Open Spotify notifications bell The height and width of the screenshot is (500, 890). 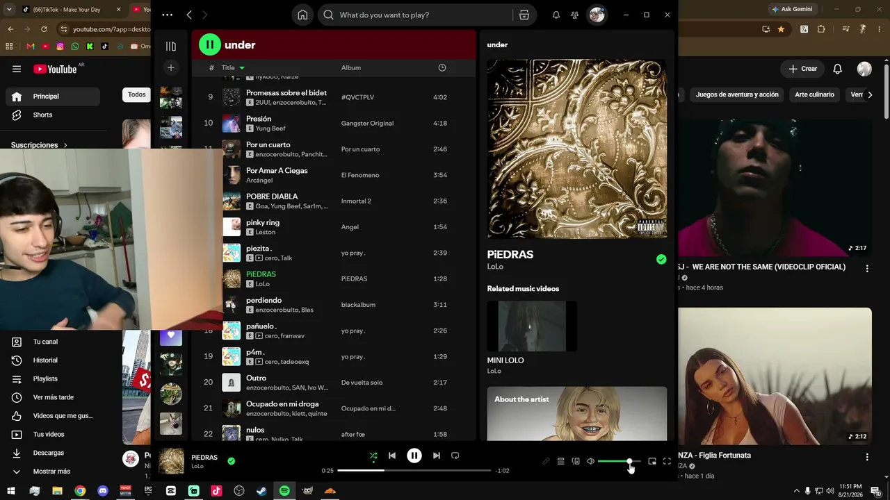[x=556, y=15]
